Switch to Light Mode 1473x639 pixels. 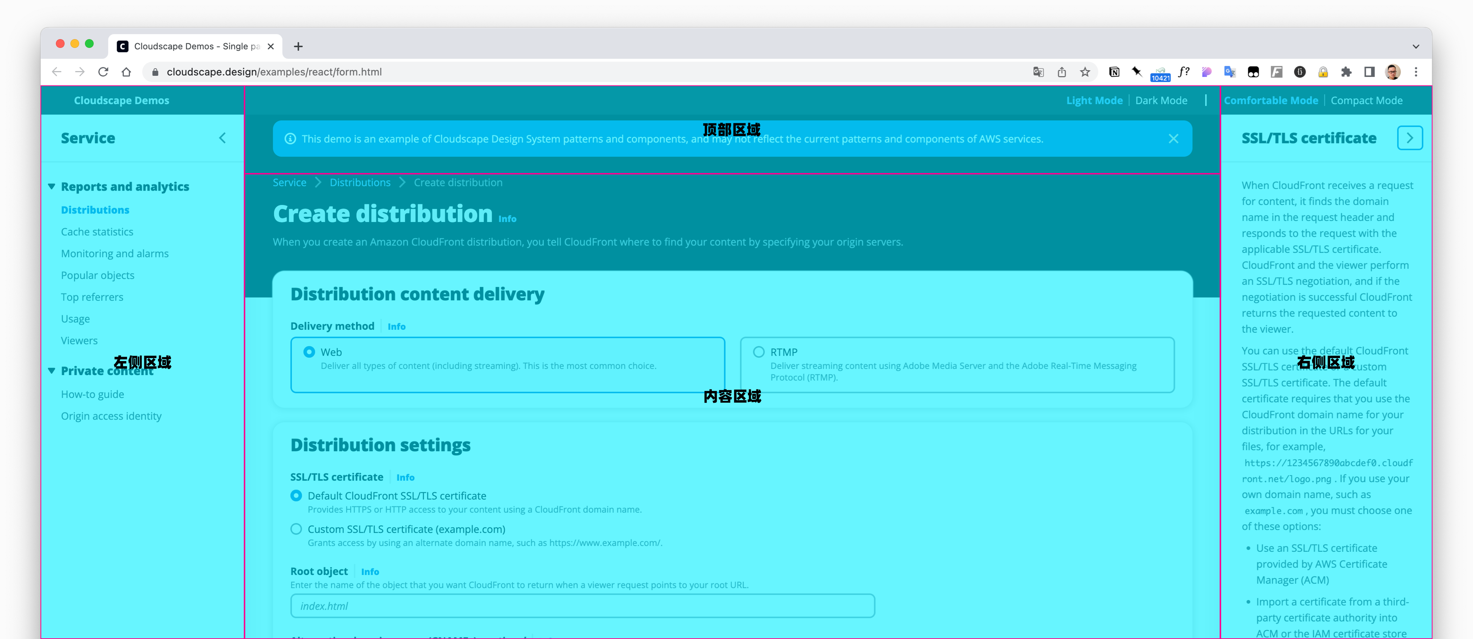point(1094,100)
